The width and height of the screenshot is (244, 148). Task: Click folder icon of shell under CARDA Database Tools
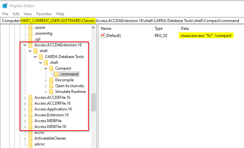tap(46, 63)
